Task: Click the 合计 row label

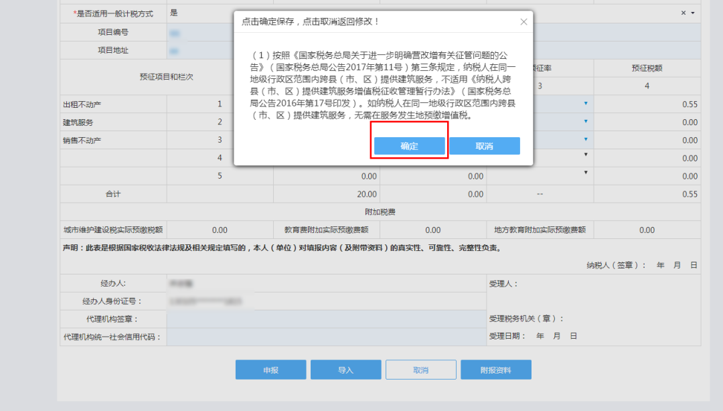Action: (x=113, y=193)
